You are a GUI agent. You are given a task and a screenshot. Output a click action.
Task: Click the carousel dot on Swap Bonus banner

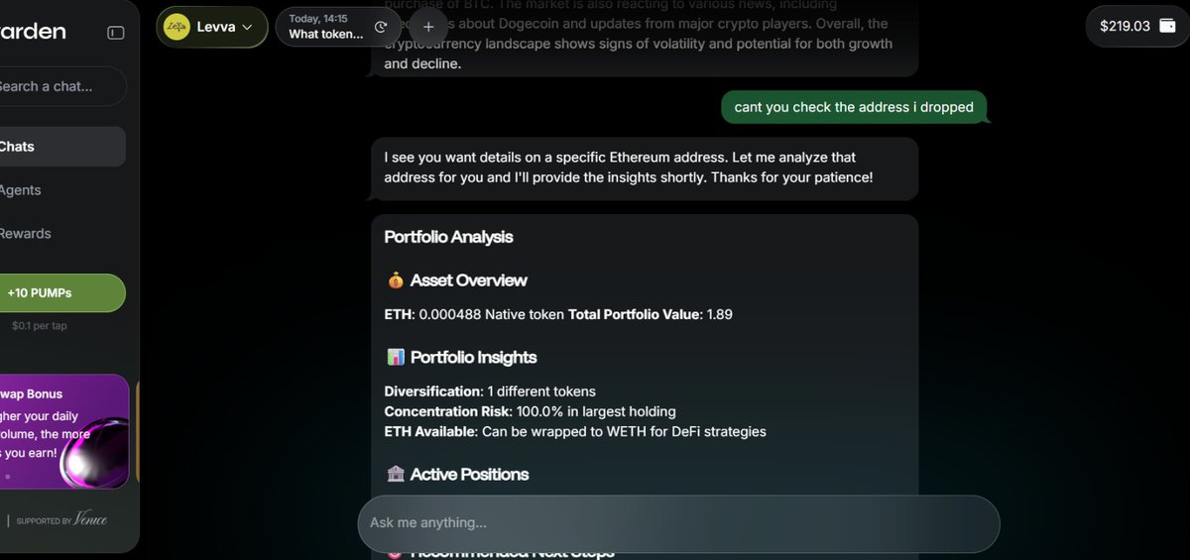[7, 477]
